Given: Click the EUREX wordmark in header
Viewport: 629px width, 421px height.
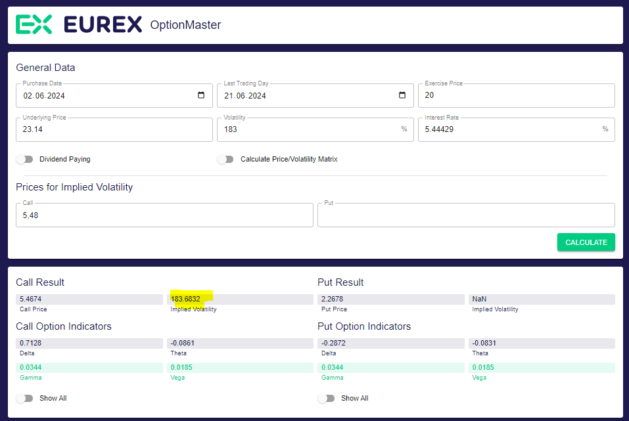Looking at the screenshot, I should point(103,24).
